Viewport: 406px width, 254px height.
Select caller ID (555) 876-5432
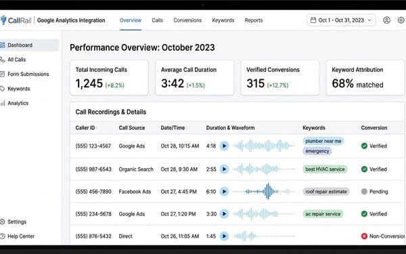tap(93, 236)
